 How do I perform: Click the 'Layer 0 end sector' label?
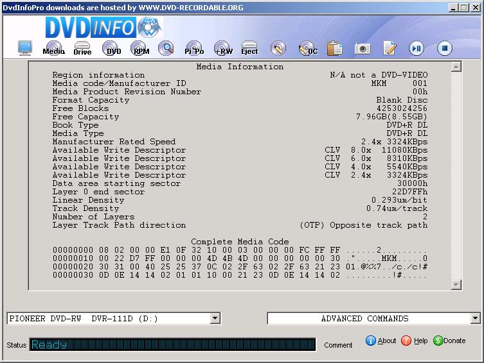[x=98, y=192]
